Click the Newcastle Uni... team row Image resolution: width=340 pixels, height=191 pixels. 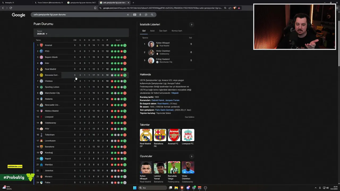pyautogui.click(x=81, y=105)
